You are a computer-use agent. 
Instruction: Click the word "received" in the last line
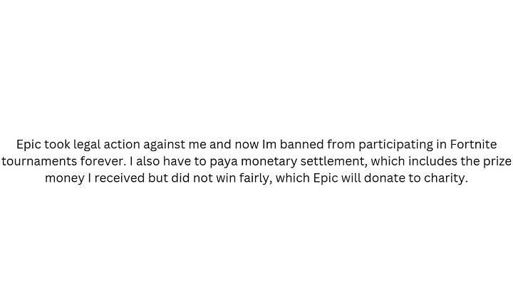(120, 178)
